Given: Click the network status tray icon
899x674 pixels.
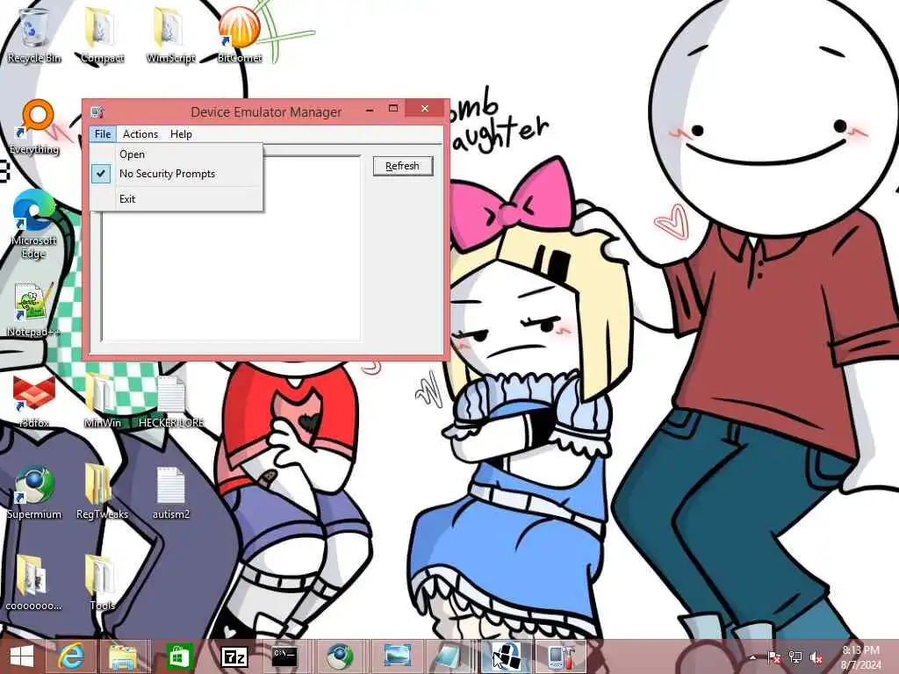Looking at the screenshot, I should (x=795, y=657).
